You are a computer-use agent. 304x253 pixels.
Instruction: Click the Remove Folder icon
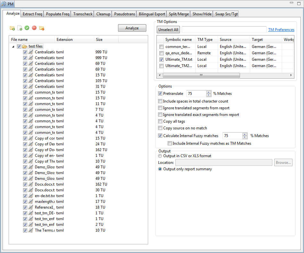[x=42, y=28]
